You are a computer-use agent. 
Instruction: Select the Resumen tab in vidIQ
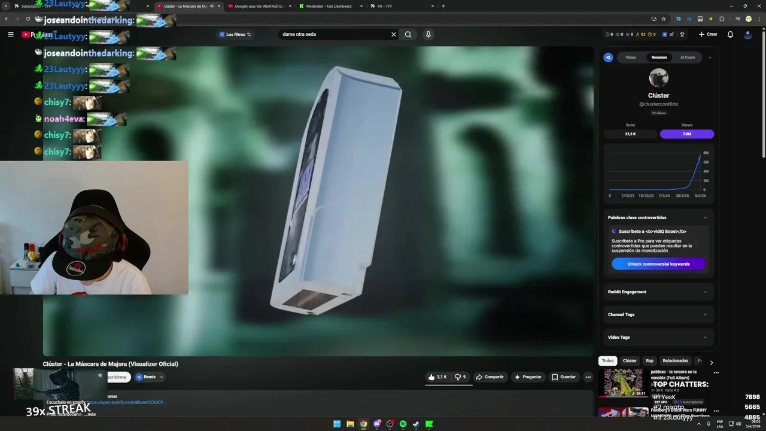click(x=659, y=57)
